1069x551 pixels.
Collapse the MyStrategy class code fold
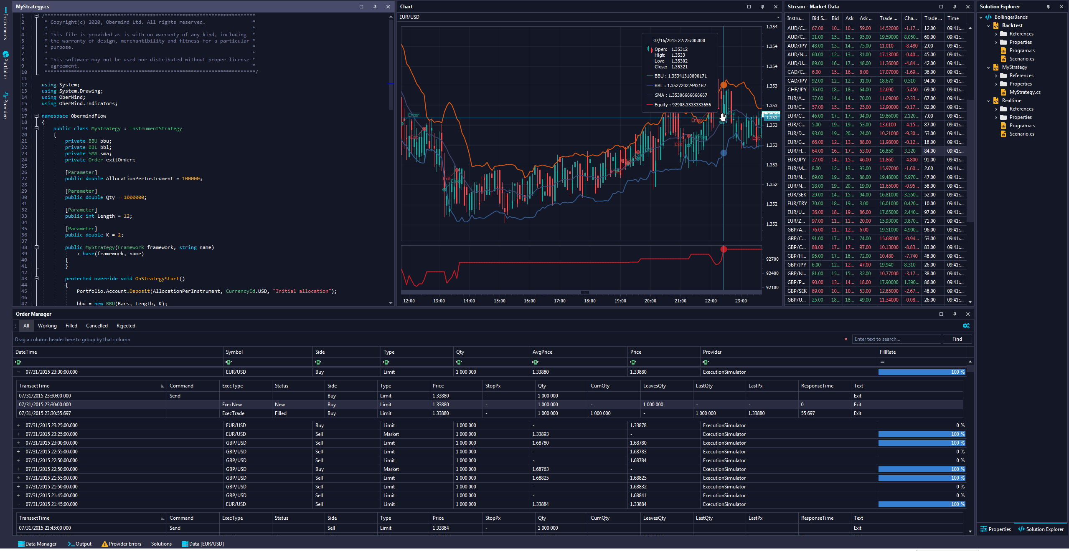coord(36,128)
